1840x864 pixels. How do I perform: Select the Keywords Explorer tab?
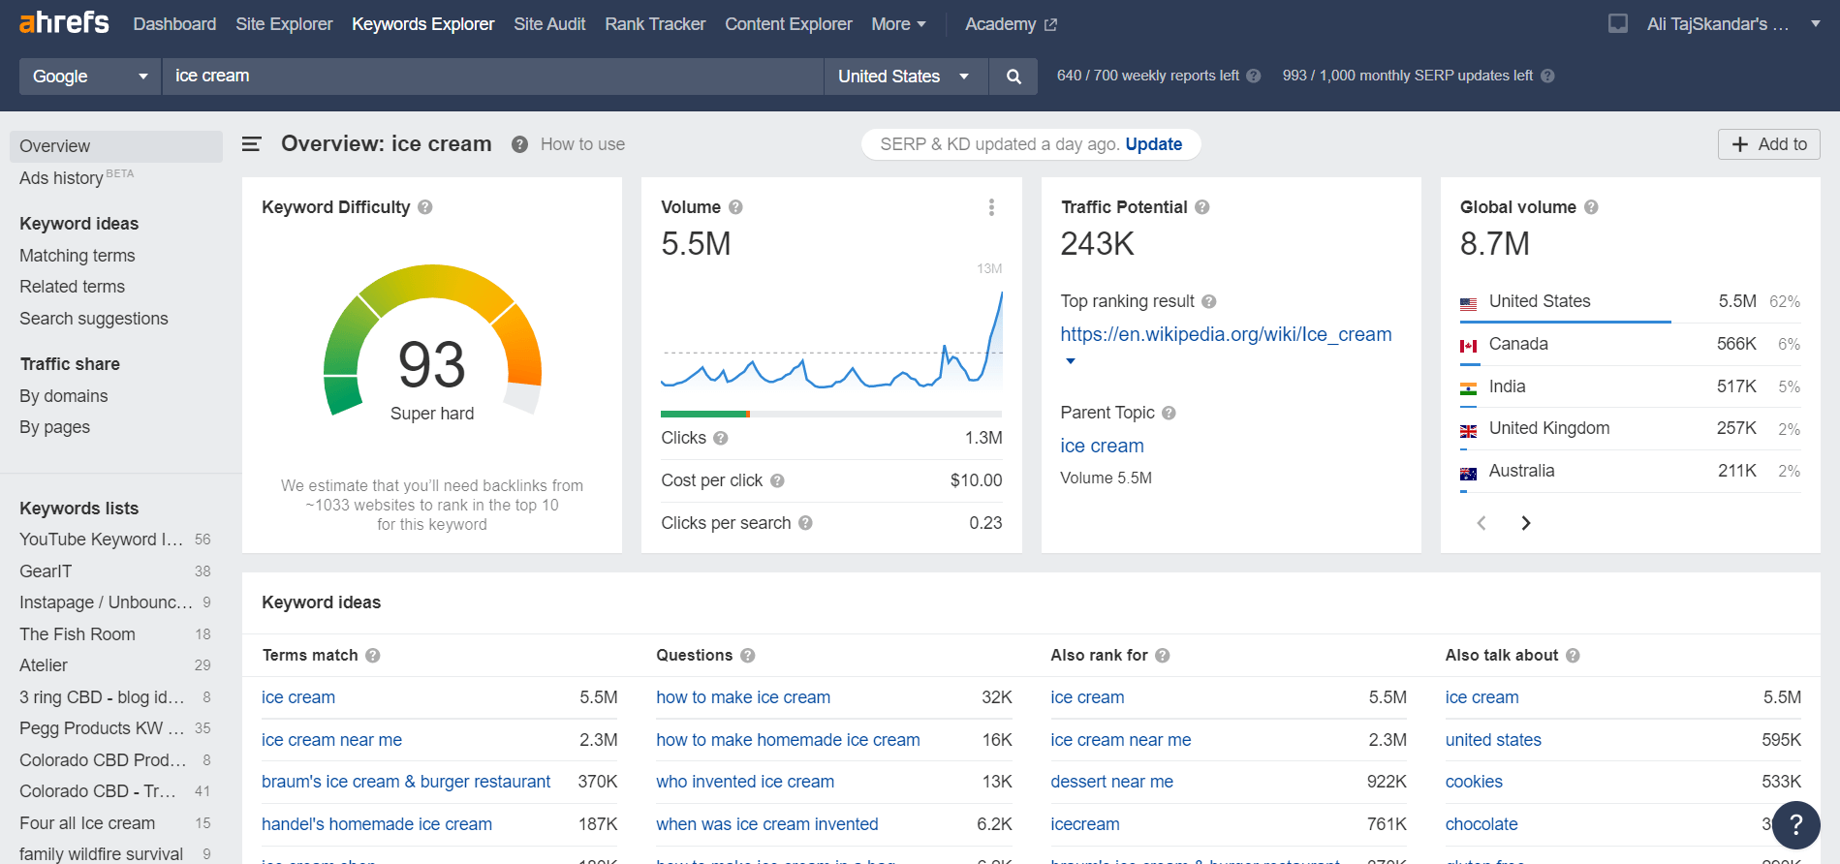pyautogui.click(x=423, y=24)
